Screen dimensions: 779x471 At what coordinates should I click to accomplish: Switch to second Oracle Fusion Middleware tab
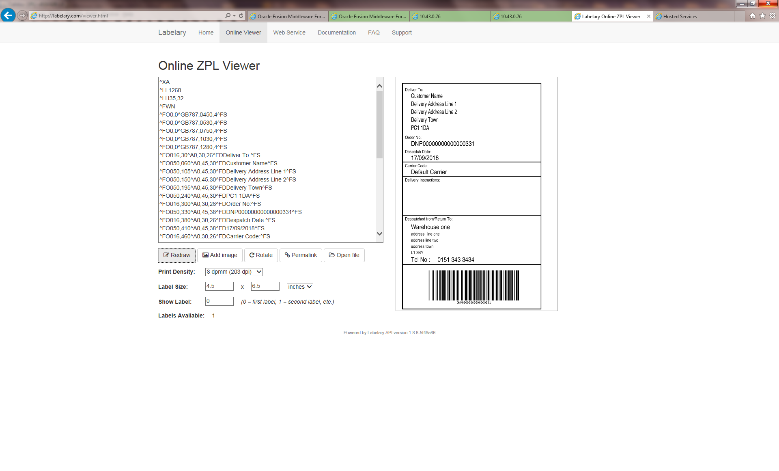[369, 16]
